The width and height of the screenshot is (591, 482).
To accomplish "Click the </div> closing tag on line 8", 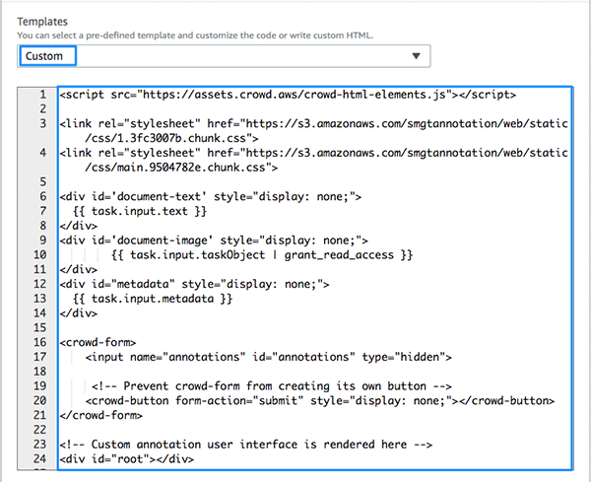I will 79,226.
